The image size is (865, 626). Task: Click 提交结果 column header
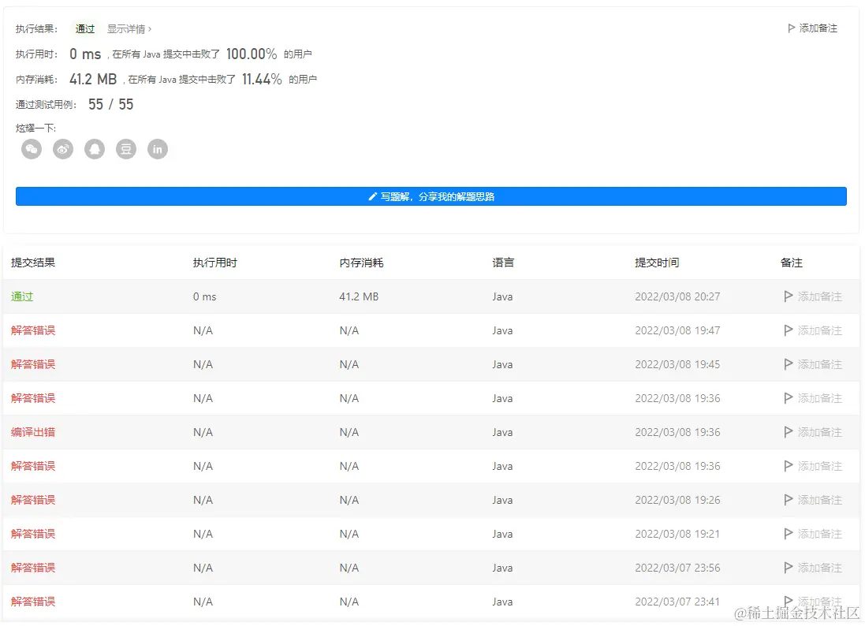point(33,263)
